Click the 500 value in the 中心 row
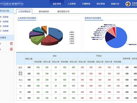This screenshot has height=103, width=137. click(x=29, y=80)
